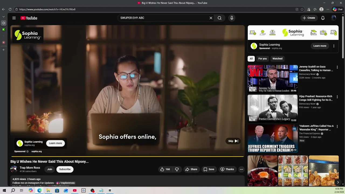Open the favorites hub icon
Viewport: 345px width, 194px height.
pyautogui.click(x=315, y=9)
